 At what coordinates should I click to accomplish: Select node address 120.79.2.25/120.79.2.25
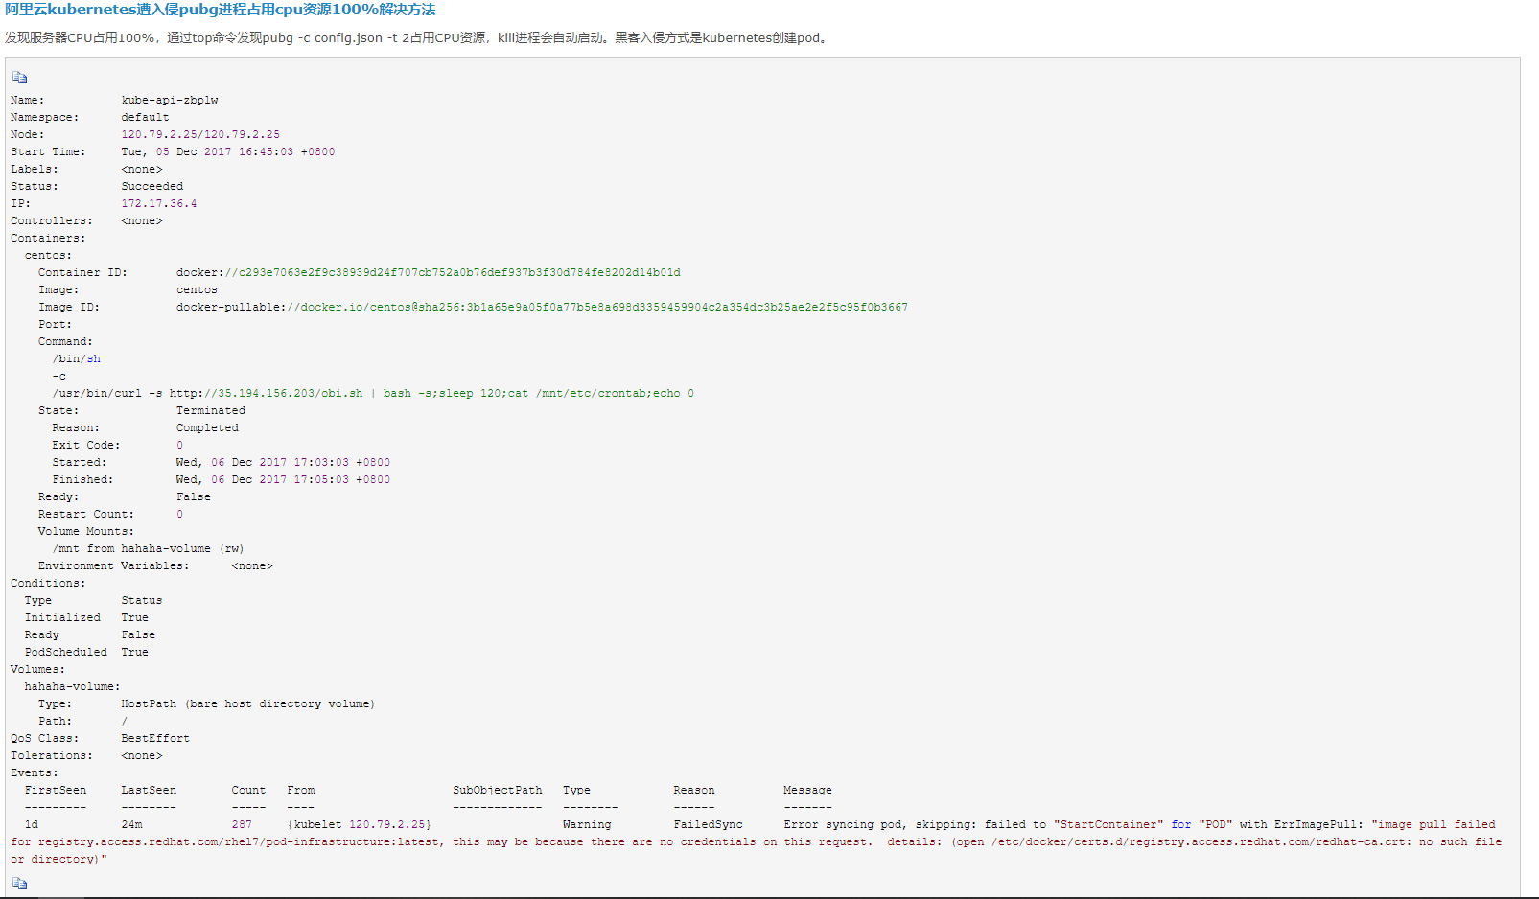coord(200,134)
